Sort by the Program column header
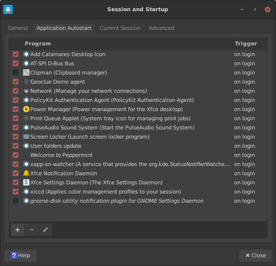 pyautogui.click(x=127, y=44)
